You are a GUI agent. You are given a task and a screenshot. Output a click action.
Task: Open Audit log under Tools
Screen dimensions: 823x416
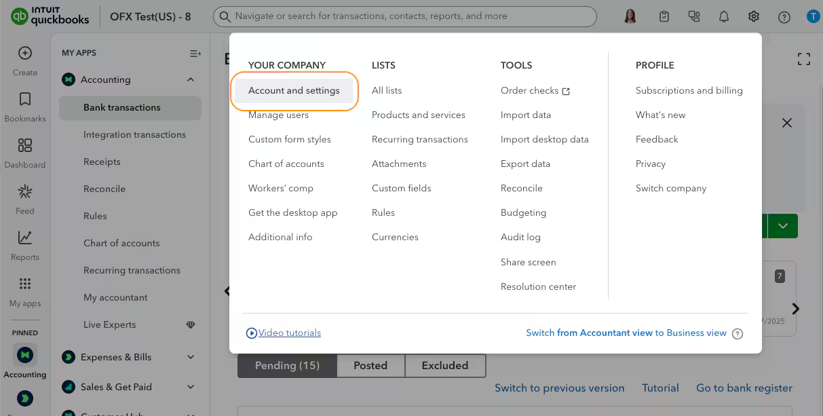(520, 237)
